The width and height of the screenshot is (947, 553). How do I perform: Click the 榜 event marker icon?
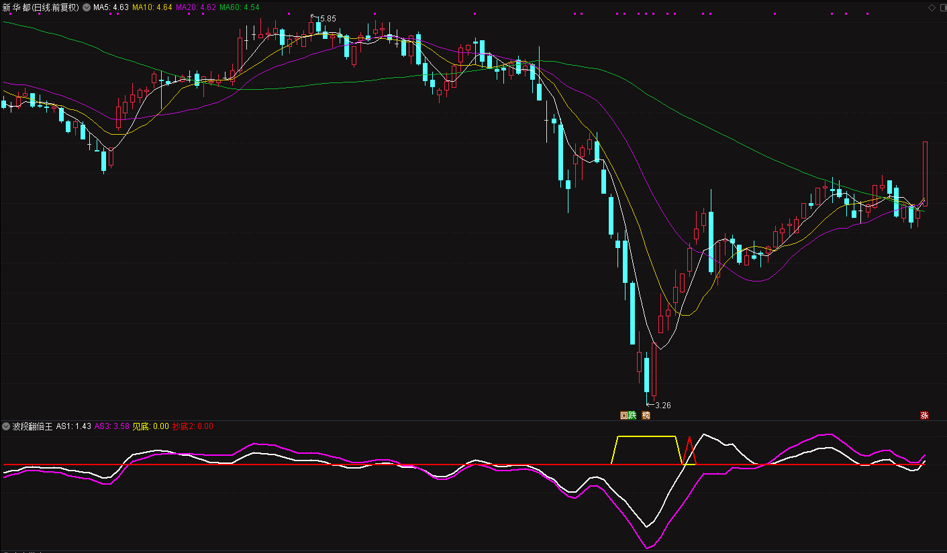(646, 415)
